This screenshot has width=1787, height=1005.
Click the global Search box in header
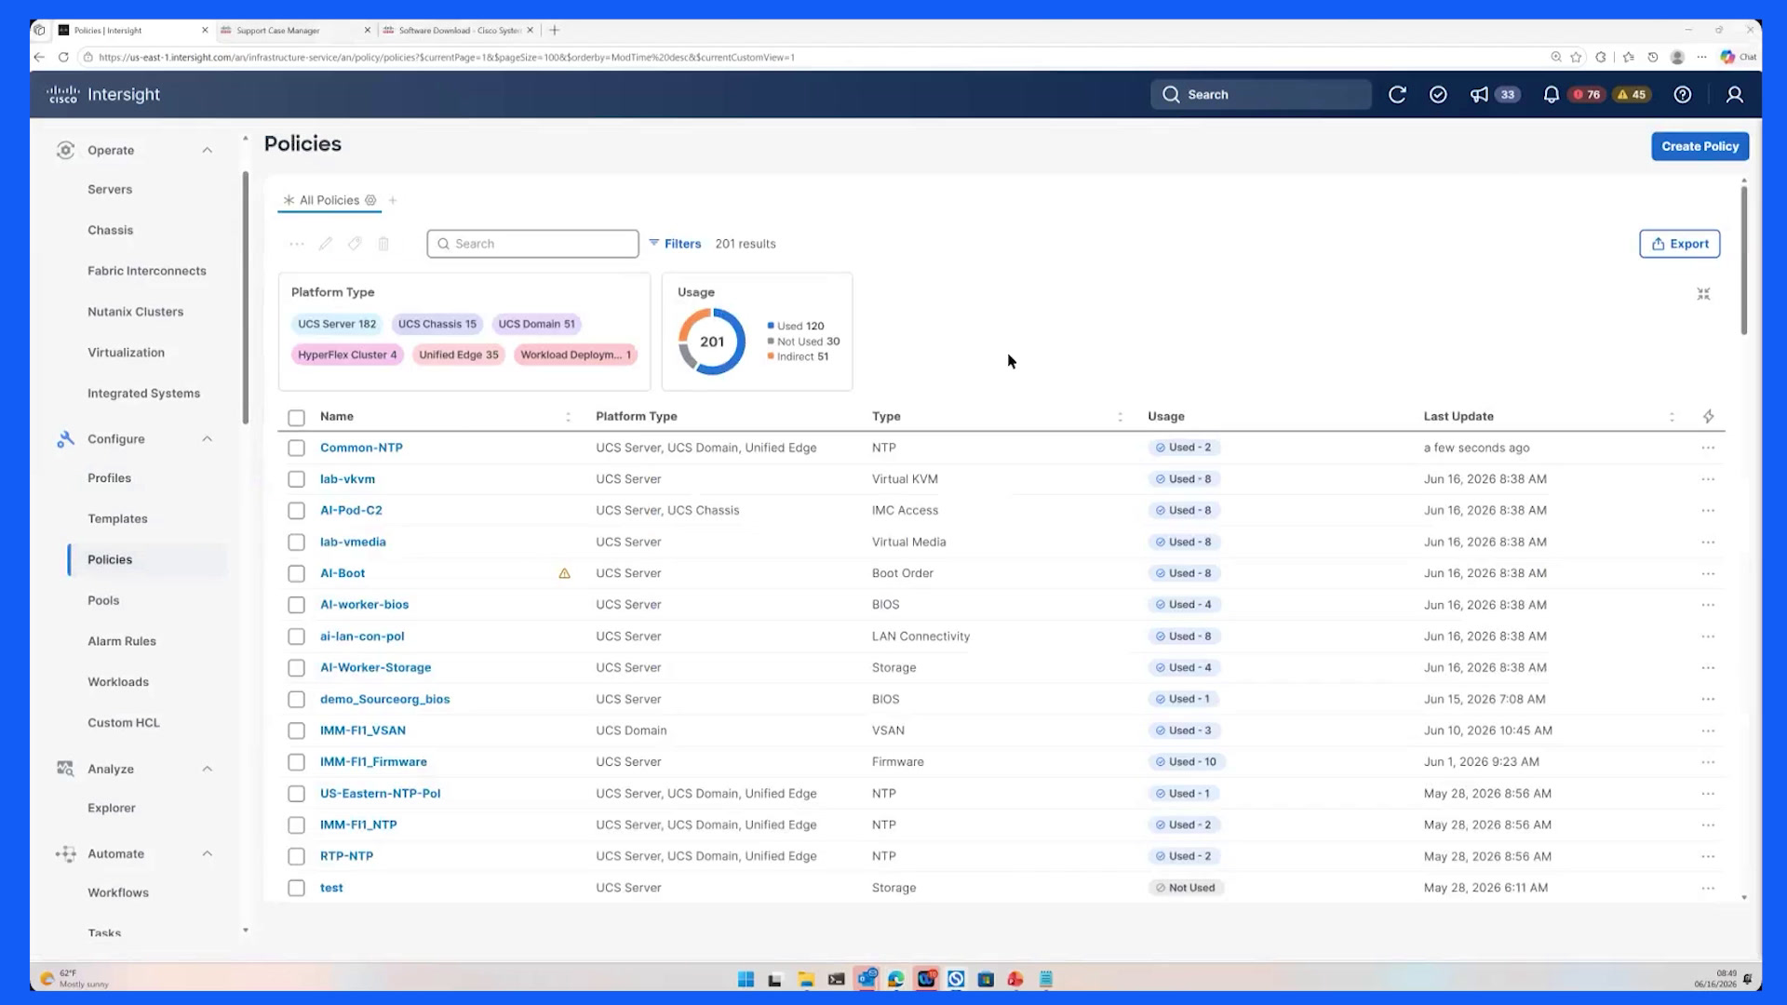click(x=1260, y=95)
